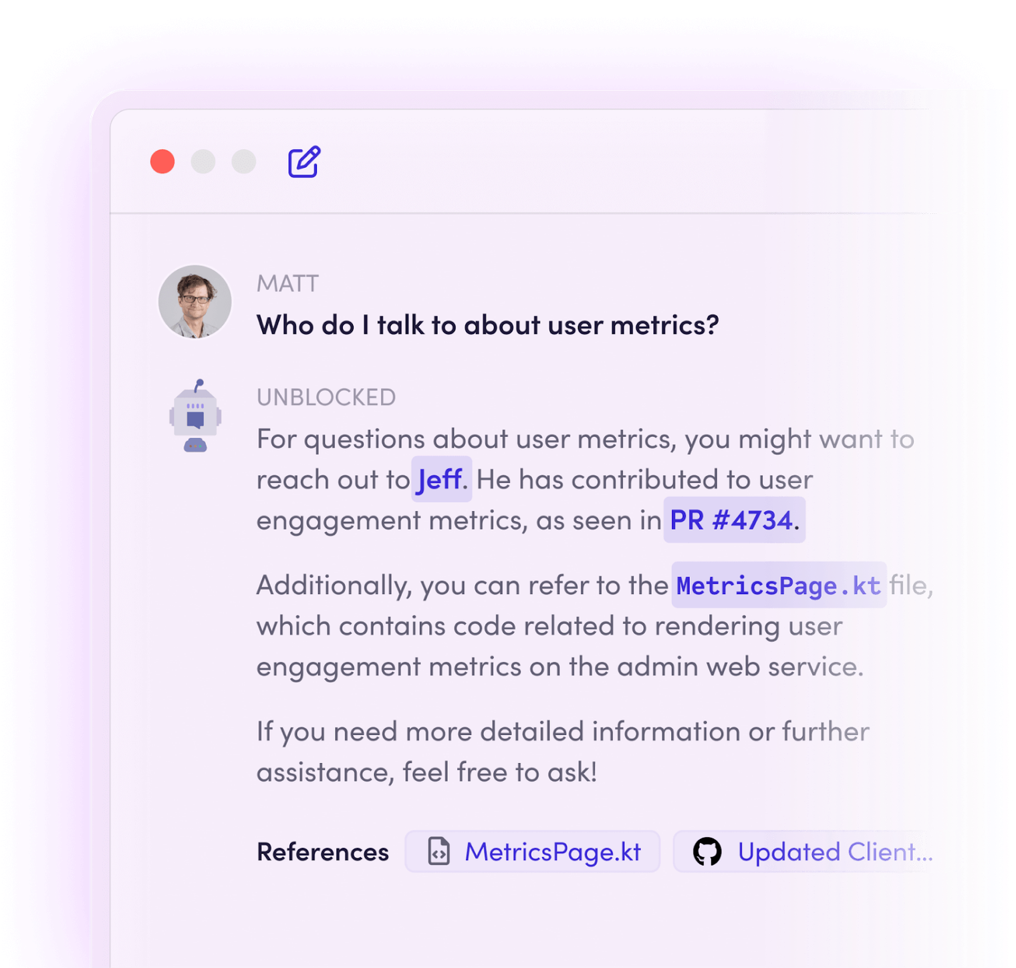Image resolution: width=1016 pixels, height=968 pixels.
Task: Click the 'feel free to ask' closing paragraph
Action: 563,752
